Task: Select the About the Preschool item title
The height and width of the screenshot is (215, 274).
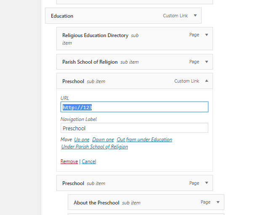Action: [x=96, y=203]
